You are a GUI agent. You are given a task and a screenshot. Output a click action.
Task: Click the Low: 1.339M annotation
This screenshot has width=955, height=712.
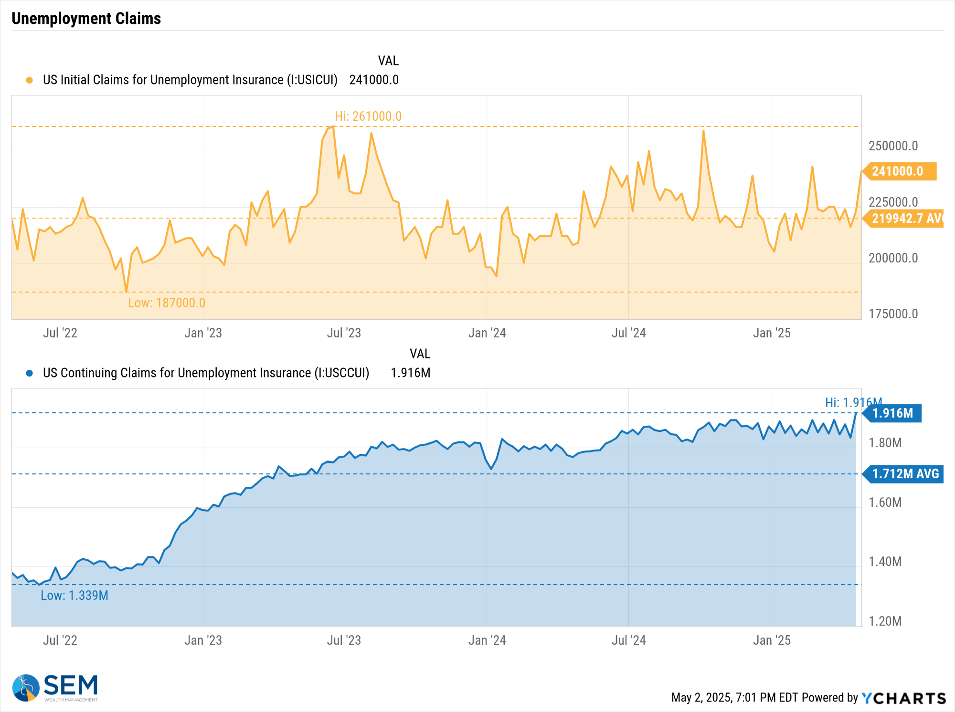(x=74, y=596)
